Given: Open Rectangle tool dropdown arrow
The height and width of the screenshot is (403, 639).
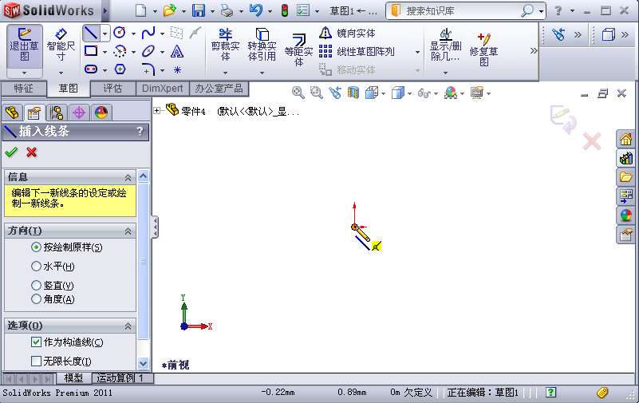Looking at the screenshot, I should click(x=105, y=52).
